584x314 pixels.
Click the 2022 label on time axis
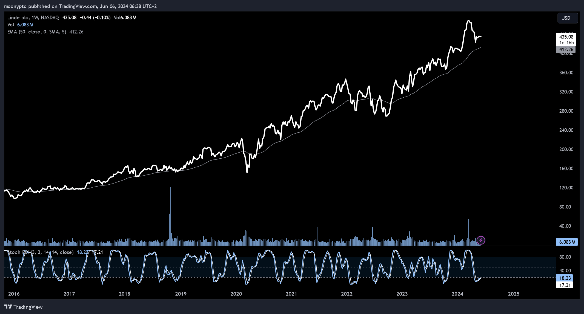coord(347,294)
